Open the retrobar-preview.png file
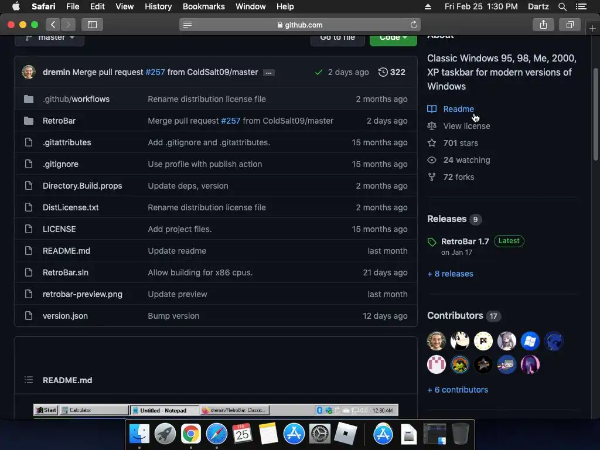Screen dimensions: 600x450 click(x=82, y=294)
